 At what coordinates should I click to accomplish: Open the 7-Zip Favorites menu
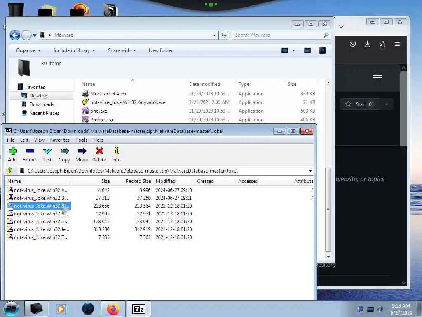60,140
